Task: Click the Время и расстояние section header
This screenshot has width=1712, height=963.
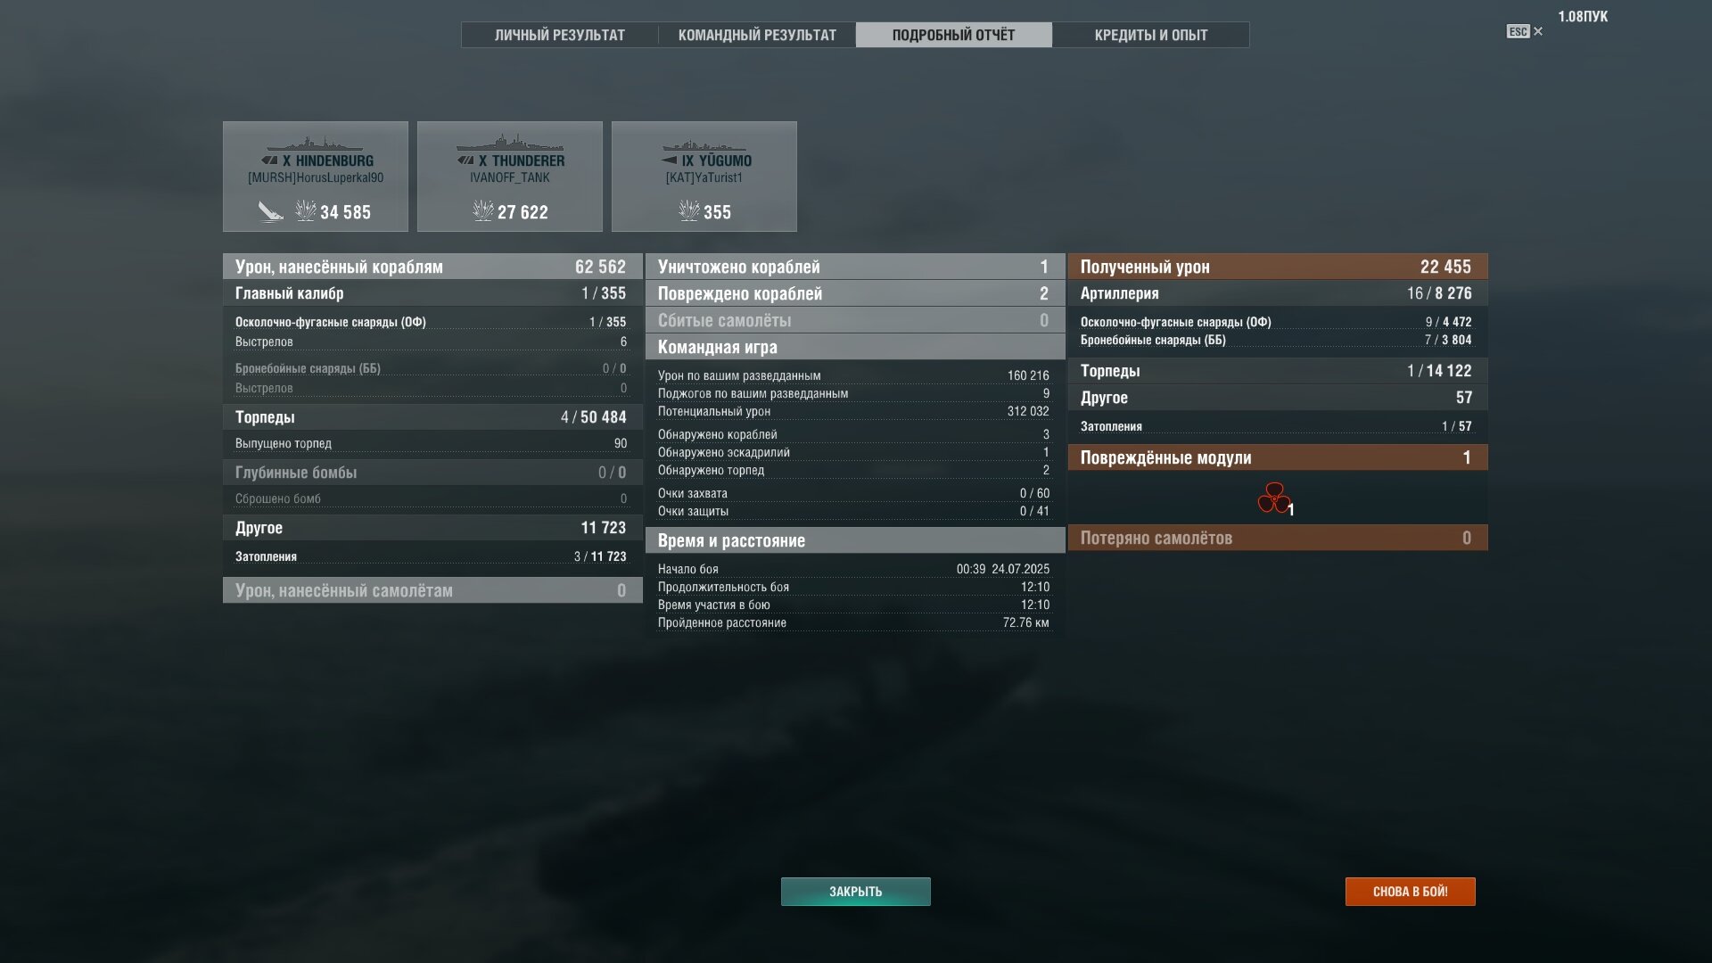Action: tap(855, 540)
